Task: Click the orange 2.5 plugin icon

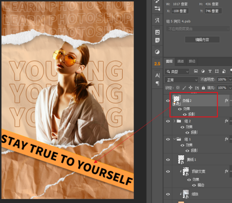Action: pyautogui.click(x=157, y=64)
